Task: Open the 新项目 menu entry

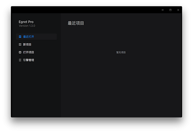Action: [36, 45]
